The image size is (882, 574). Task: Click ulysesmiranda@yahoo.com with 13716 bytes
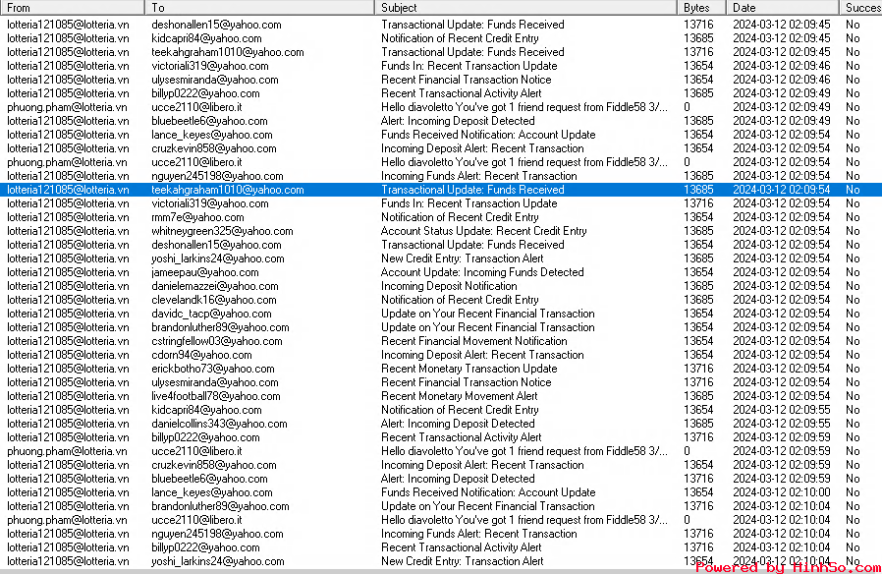[214, 382]
